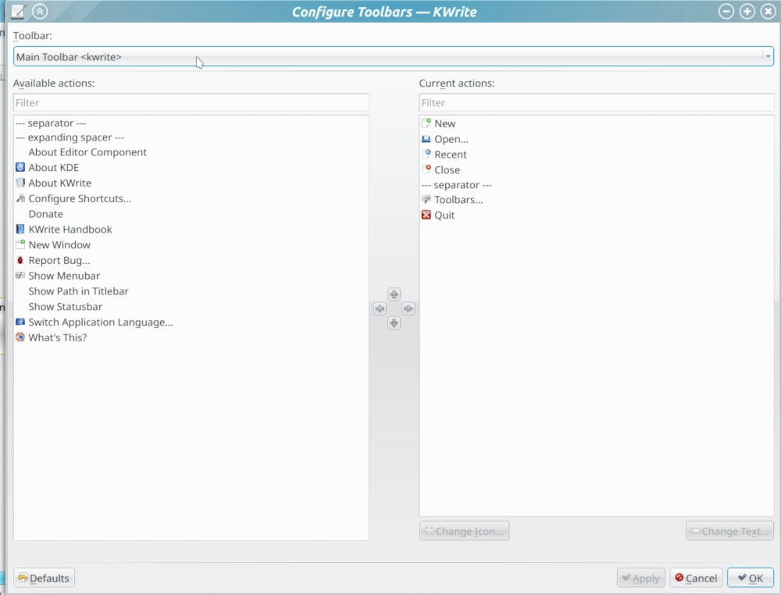Pick the What's This? action
The width and height of the screenshot is (781, 595).
57,338
